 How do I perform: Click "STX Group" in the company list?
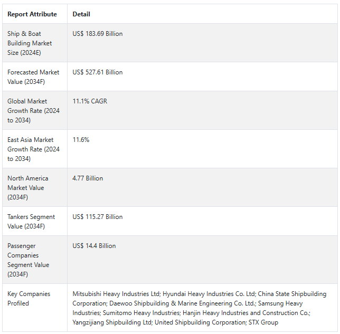click(263, 322)
